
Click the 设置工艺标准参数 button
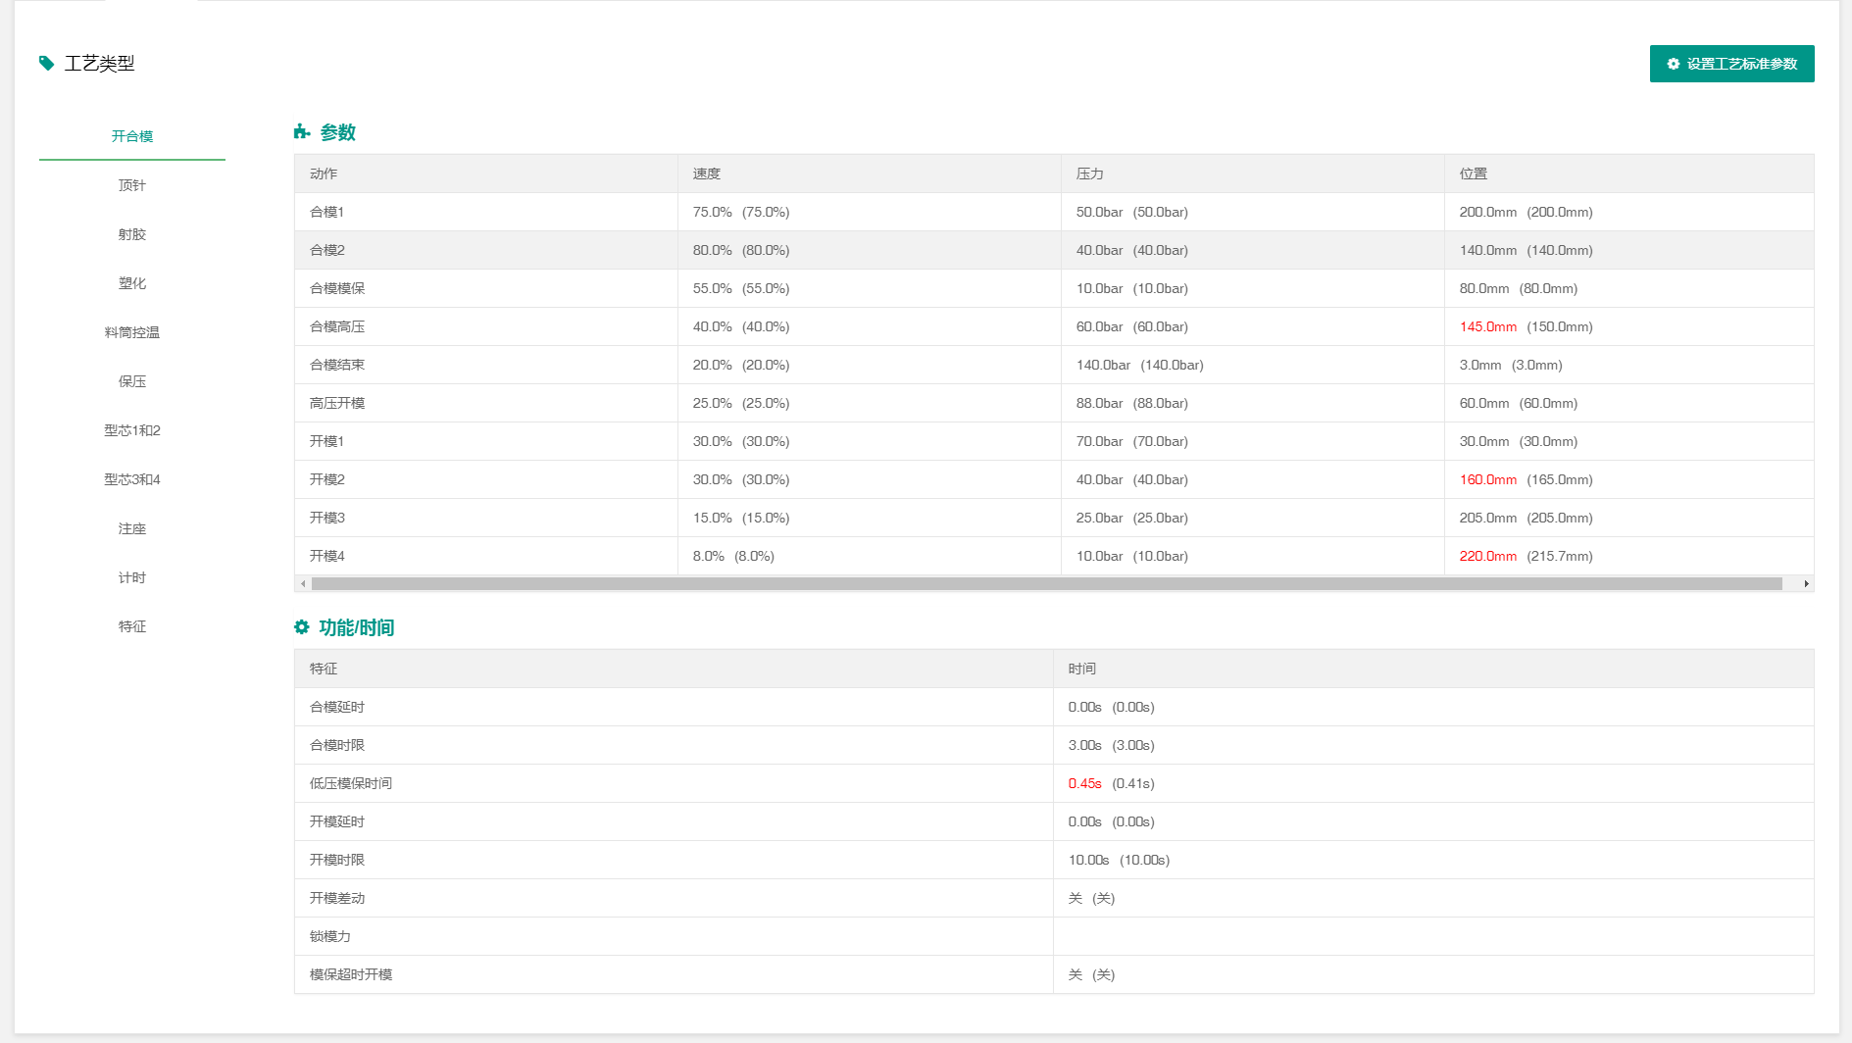click(1731, 64)
